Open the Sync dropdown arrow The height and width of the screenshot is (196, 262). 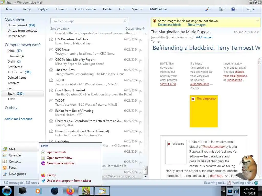click(141, 9)
